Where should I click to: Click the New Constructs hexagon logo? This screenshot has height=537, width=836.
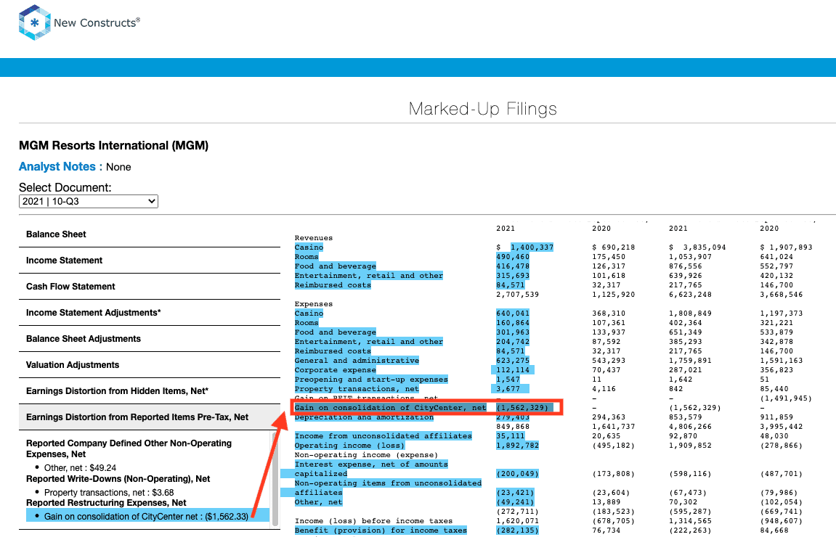click(x=35, y=22)
